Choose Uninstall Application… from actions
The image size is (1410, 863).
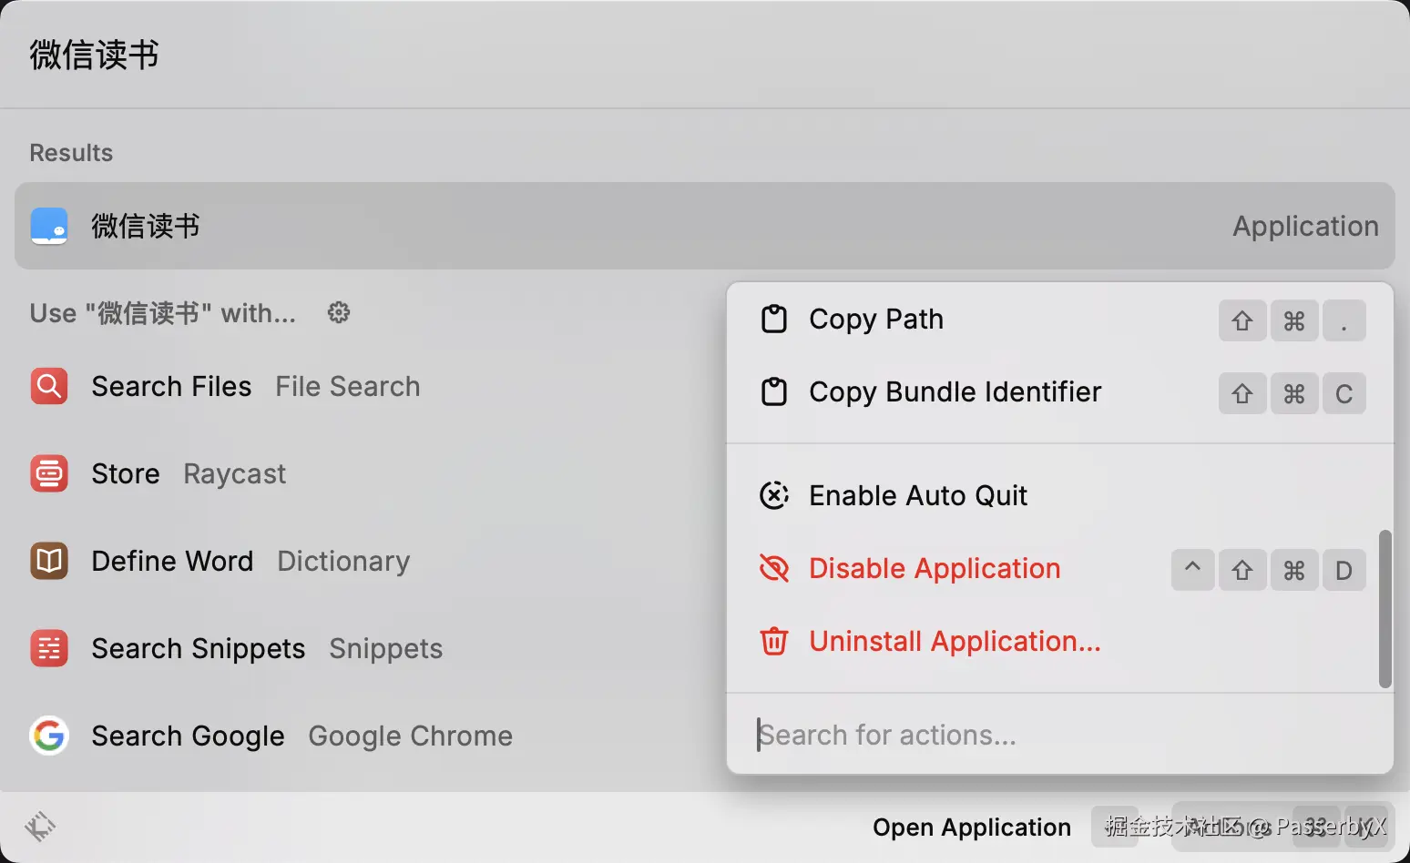[955, 641]
